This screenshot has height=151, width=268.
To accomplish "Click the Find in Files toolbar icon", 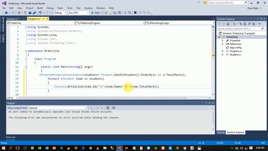I will click(106, 13).
